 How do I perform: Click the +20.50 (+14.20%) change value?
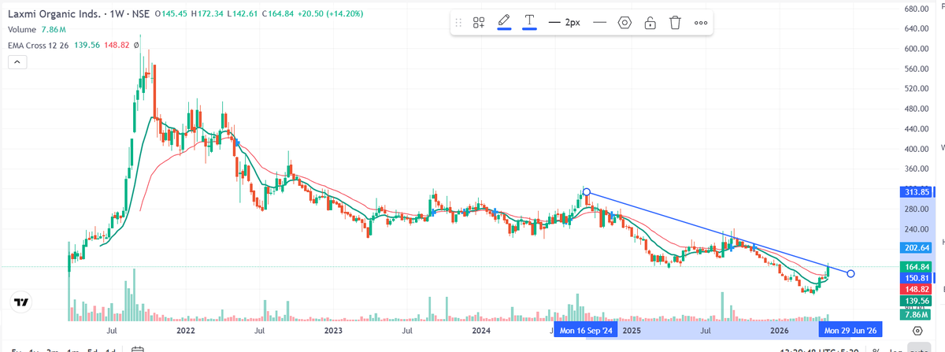[332, 14]
